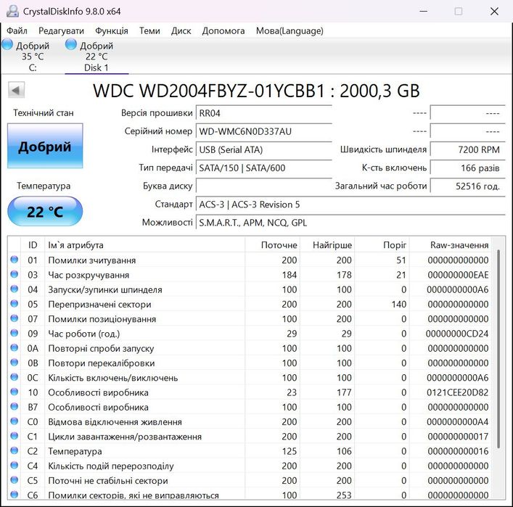The image size is (513, 507).
Task: Click the ID column header
Action: click(33, 245)
